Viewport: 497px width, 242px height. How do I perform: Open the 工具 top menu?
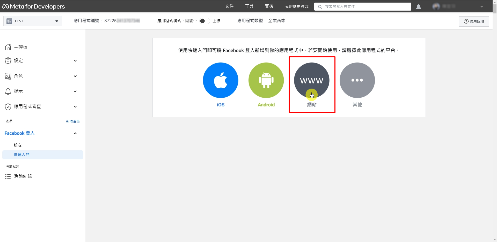[x=249, y=6]
